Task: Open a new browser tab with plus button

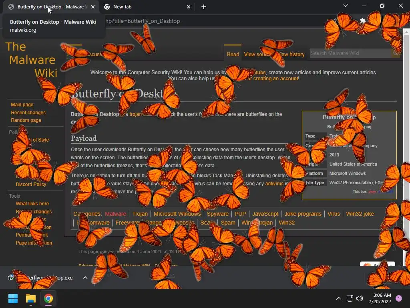Action: pyautogui.click(x=204, y=7)
